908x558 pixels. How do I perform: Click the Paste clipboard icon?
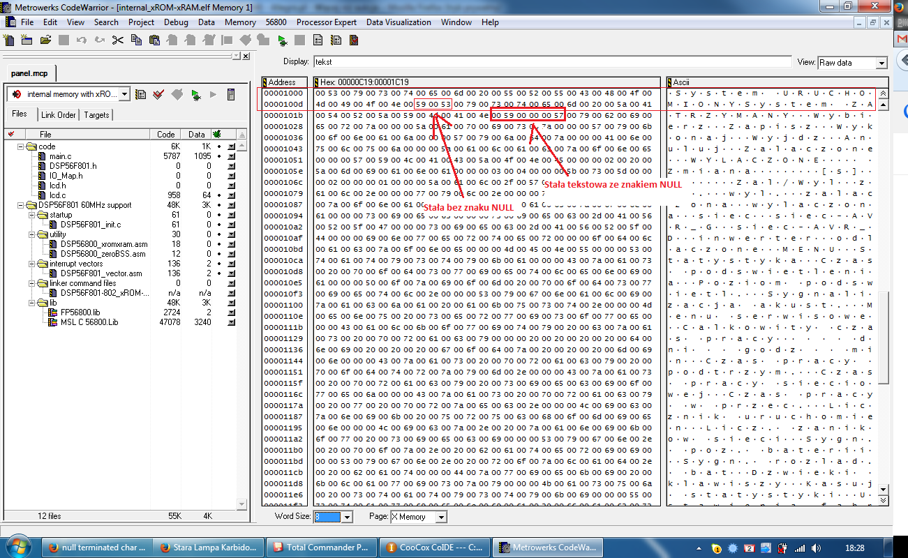tap(154, 40)
